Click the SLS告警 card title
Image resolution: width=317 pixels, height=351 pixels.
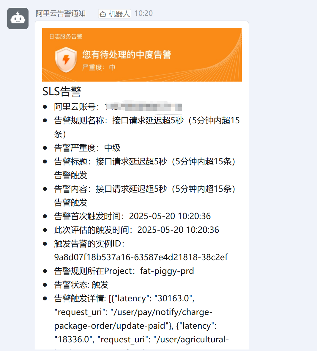pyautogui.click(x=62, y=92)
